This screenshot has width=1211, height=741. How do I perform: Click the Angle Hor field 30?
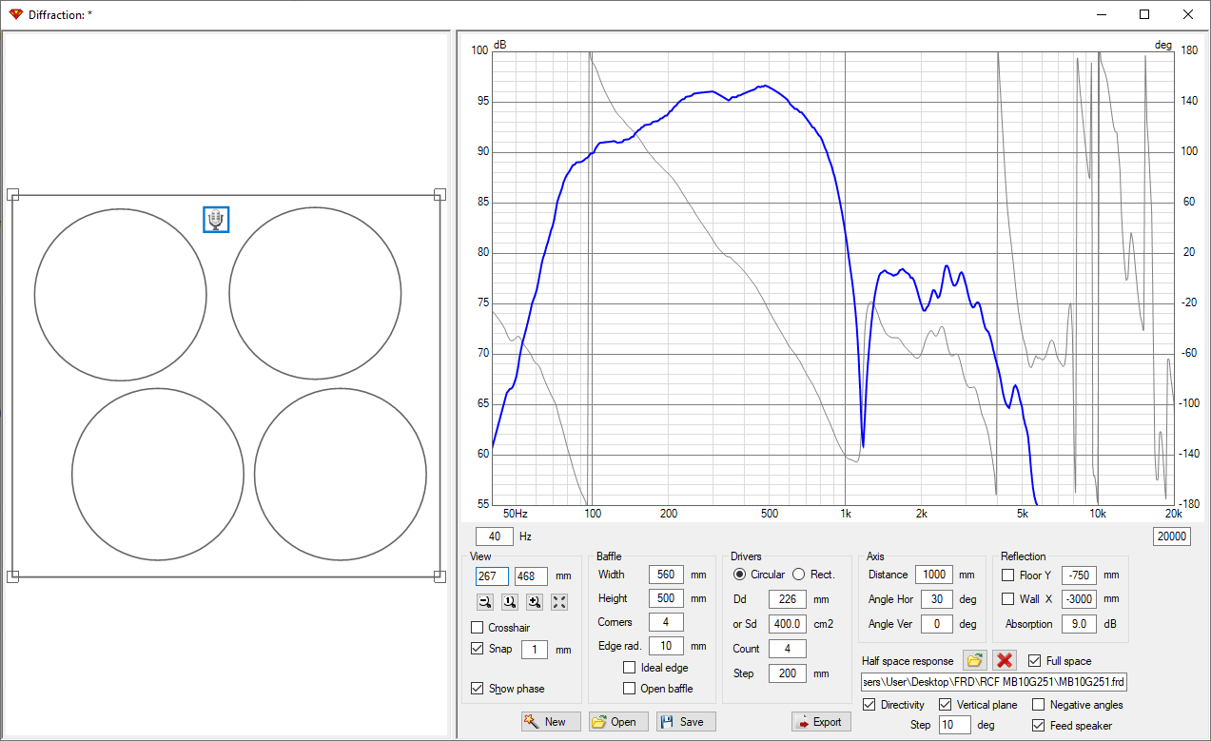coord(937,599)
